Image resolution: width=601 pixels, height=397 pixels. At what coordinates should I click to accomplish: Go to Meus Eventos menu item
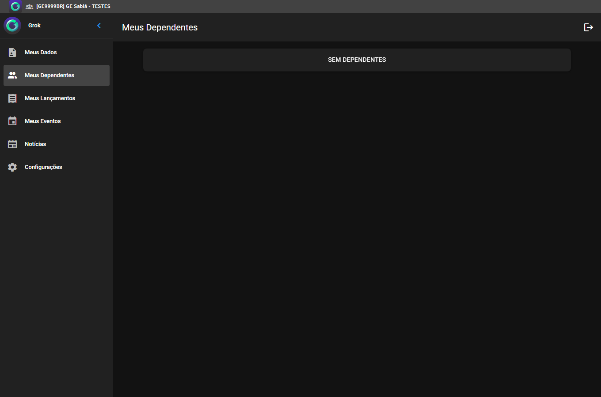point(57,121)
